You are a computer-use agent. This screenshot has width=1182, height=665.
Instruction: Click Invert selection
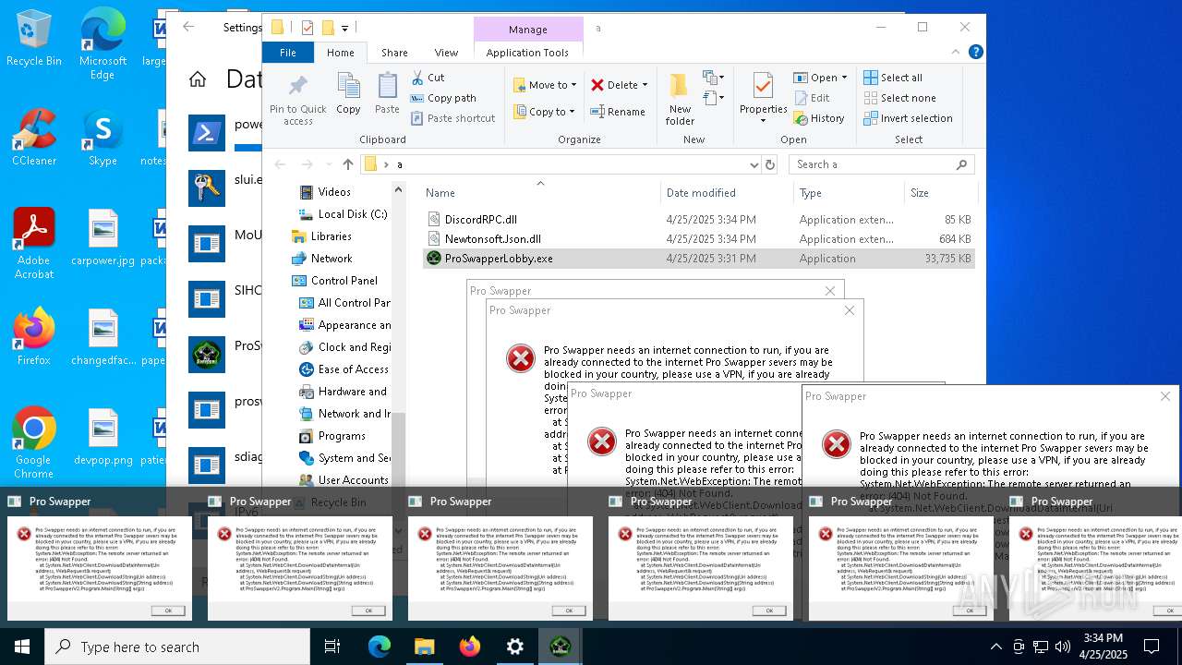pos(908,118)
